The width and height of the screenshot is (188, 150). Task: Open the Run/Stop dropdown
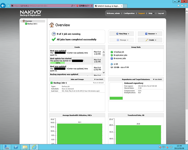click(121, 34)
